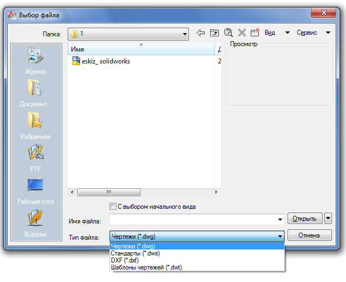This screenshot has width=346, height=282.
Task: Choose Стандарты (*.dws) file type
Action: click(197, 253)
